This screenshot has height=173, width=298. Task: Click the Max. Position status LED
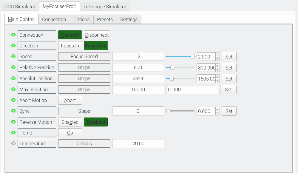tap(13, 89)
